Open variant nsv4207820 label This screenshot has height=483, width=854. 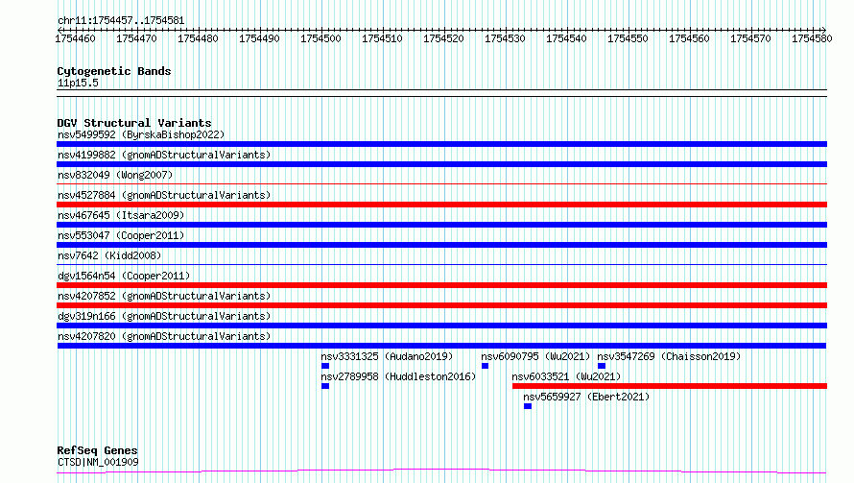pos(164,336)
